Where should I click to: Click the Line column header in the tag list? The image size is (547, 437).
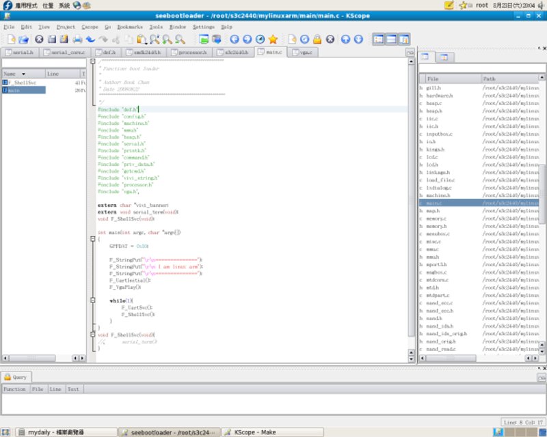[63, 74]
